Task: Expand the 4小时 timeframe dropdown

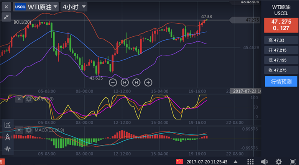Action: (74, 6)
